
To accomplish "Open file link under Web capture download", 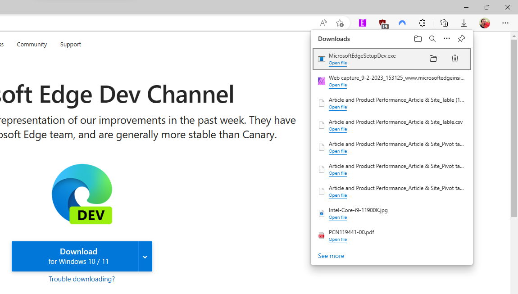I will click(338, 85).
